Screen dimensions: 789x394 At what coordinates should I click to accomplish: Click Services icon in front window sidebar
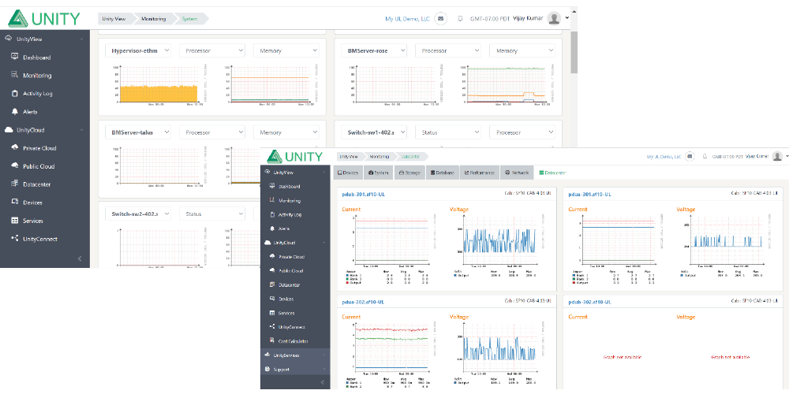tap(271, 313)
